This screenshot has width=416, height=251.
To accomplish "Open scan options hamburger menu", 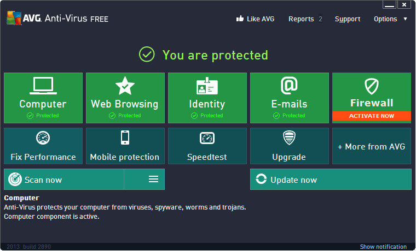I will [x=153, y=179].
